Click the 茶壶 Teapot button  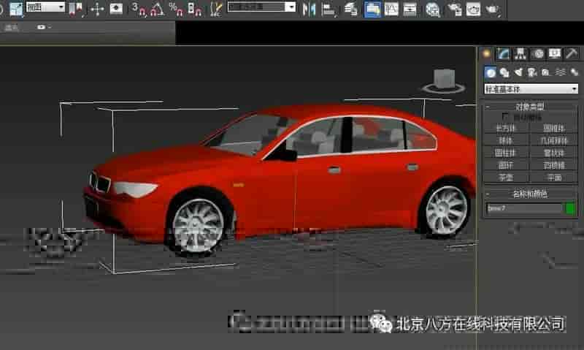tap(506, 178)
